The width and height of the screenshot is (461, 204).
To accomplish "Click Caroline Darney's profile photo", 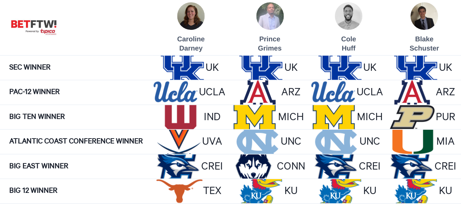I will [x=191, y=16].
